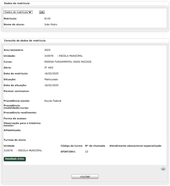Click the 'Matriculado' situation value
The image size is (170, 186).
click(x=51, y=79)
